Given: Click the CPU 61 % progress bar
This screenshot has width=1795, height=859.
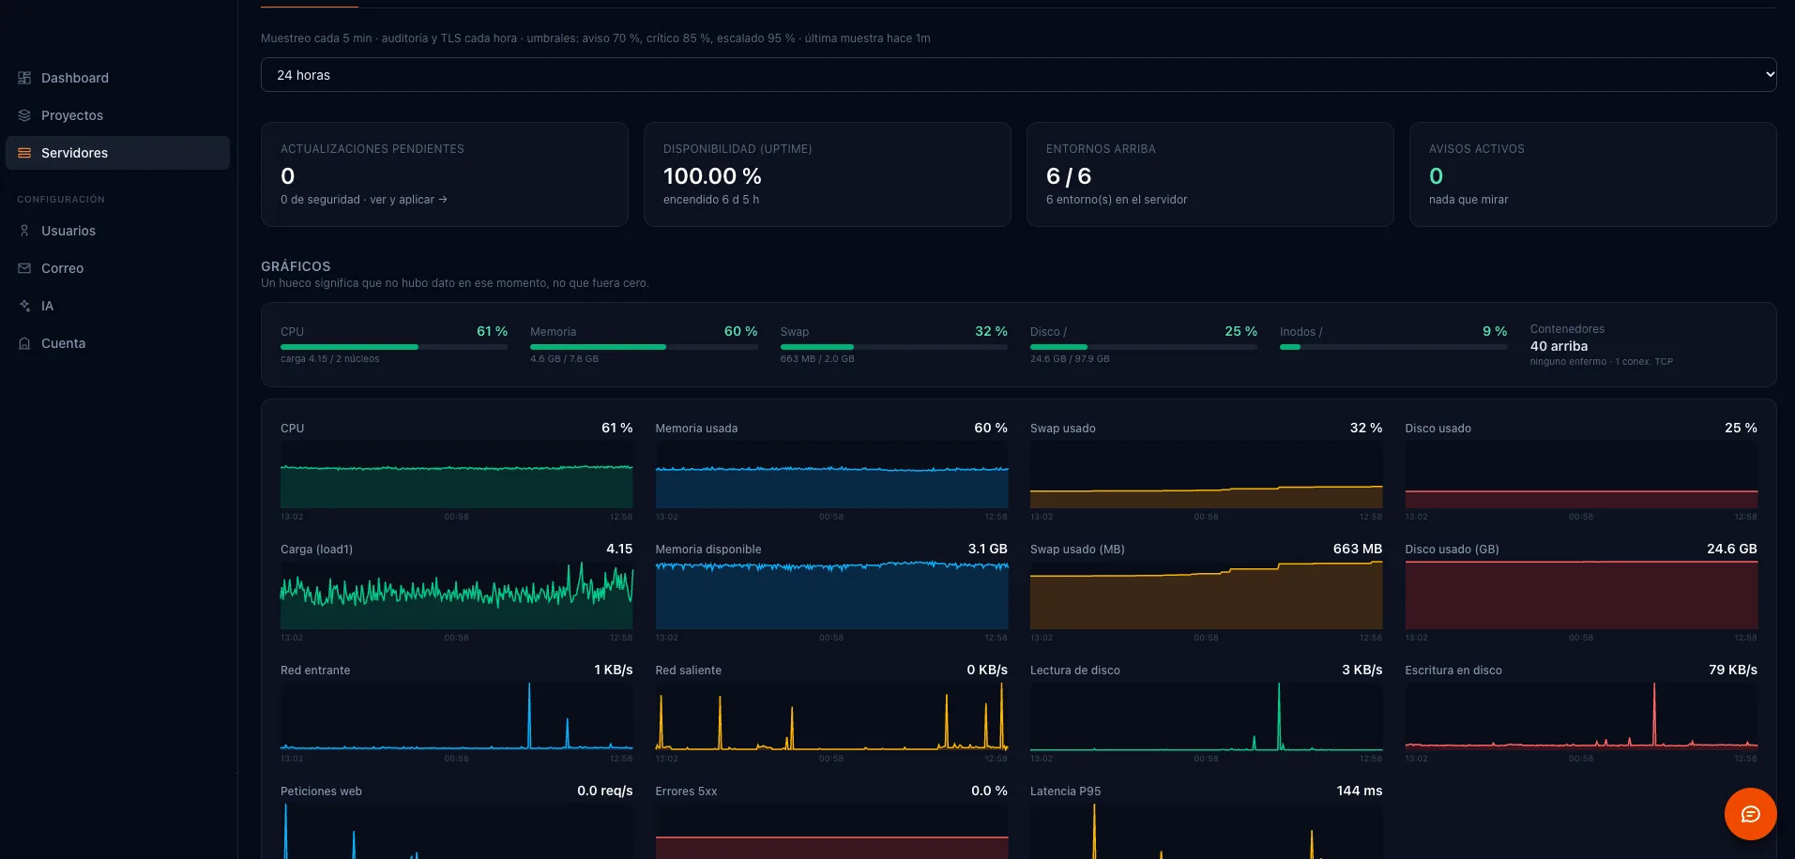Looking at the screenshot, I should coord(394,347).
